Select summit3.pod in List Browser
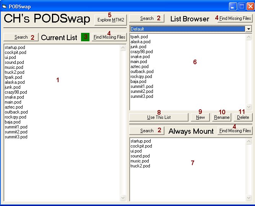255x206 pixels. (142, 96)
